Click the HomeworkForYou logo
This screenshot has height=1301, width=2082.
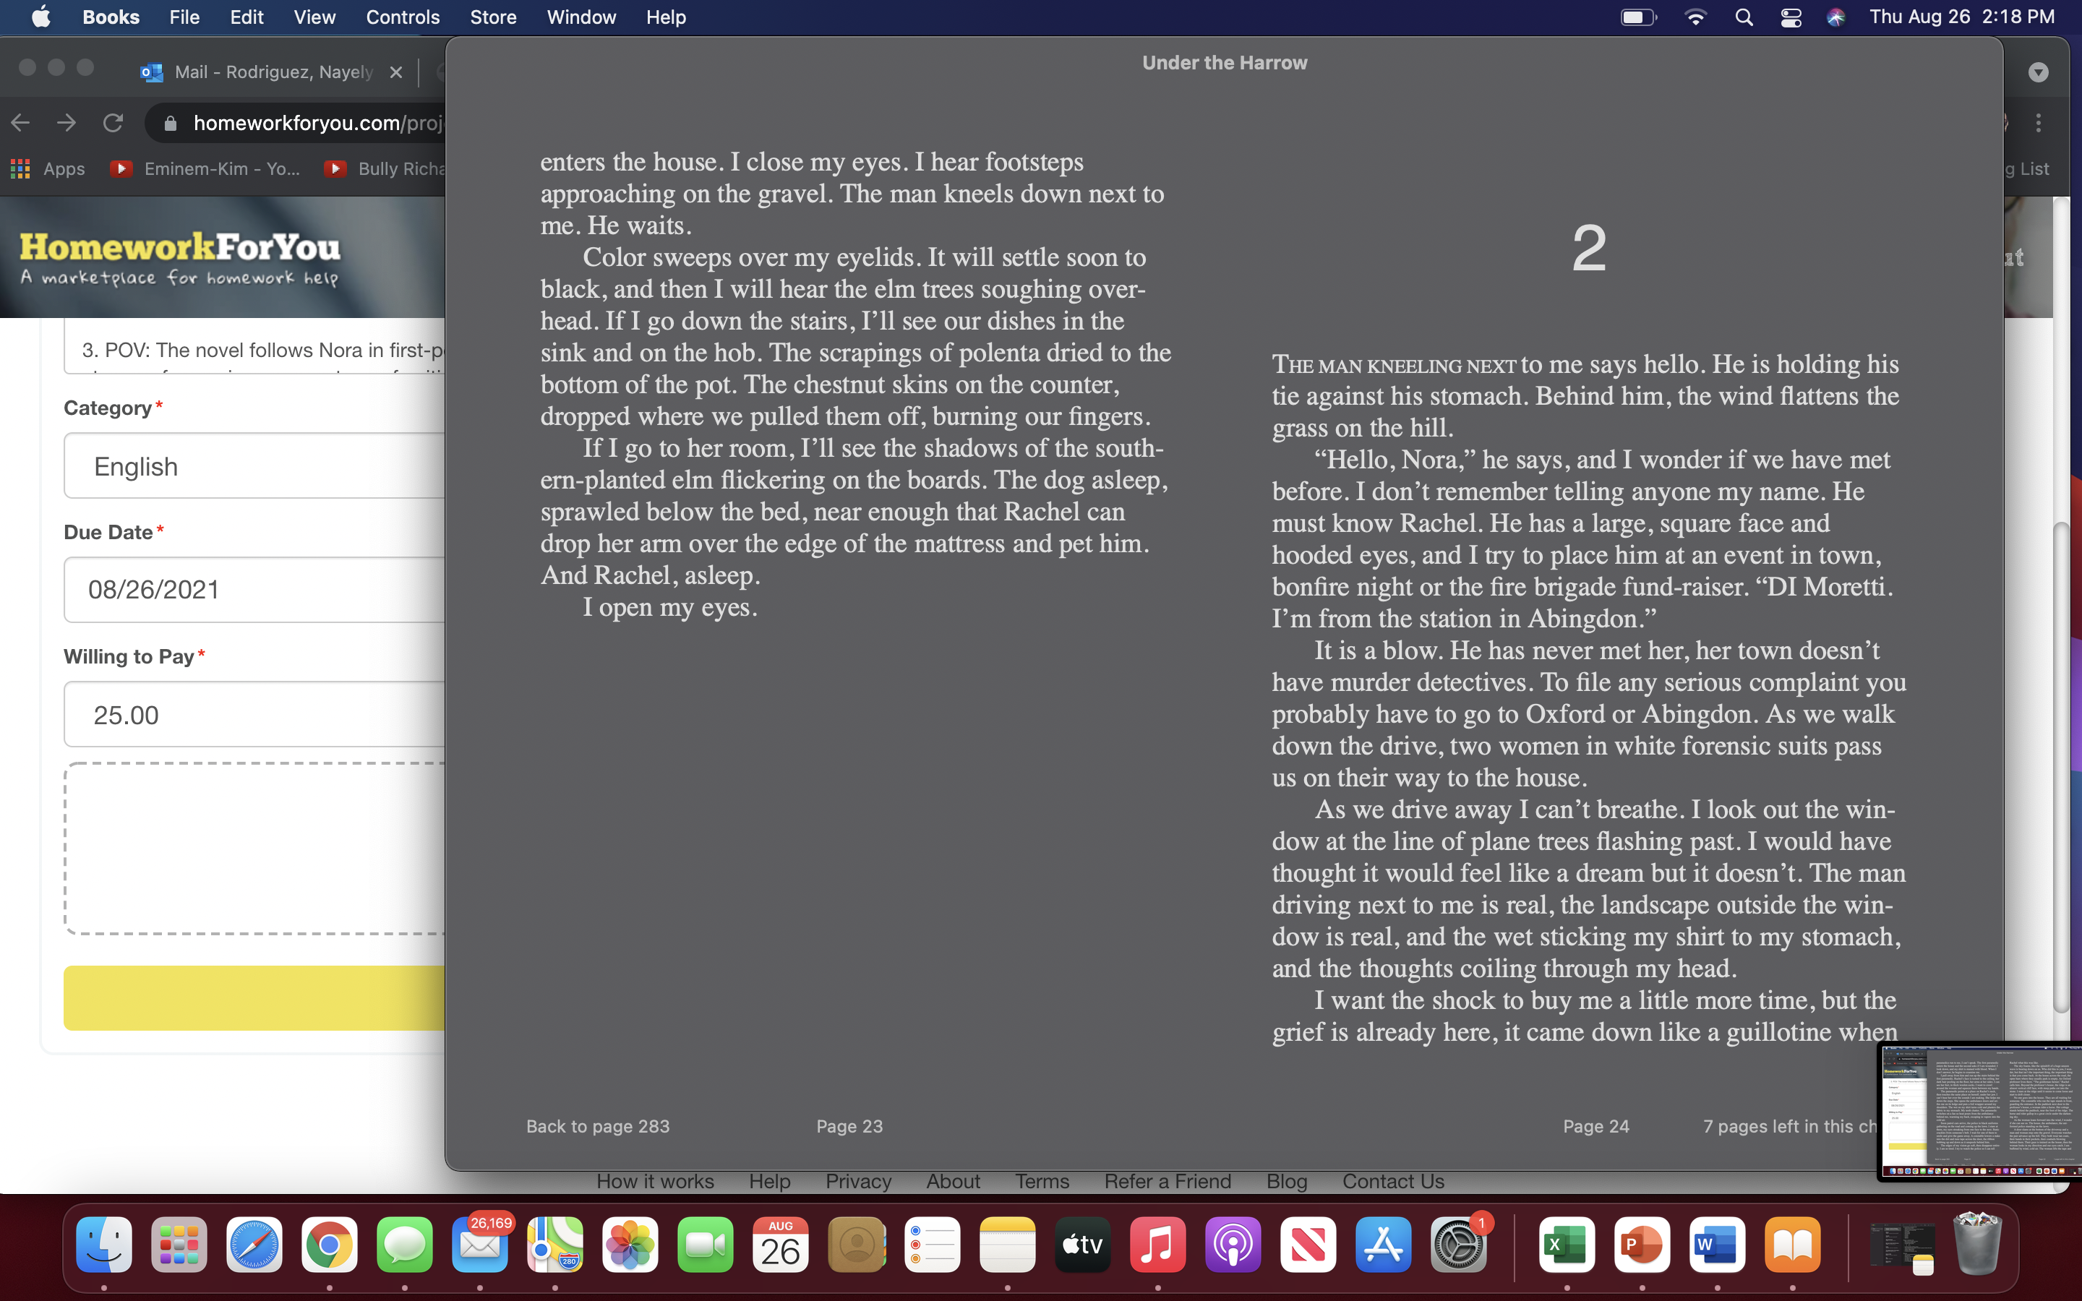coord(180,257)
